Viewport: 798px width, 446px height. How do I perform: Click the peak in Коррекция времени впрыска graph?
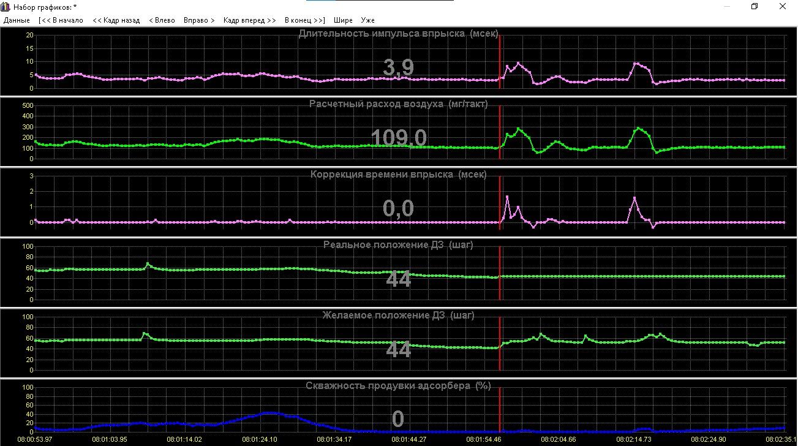pos(507,197)
